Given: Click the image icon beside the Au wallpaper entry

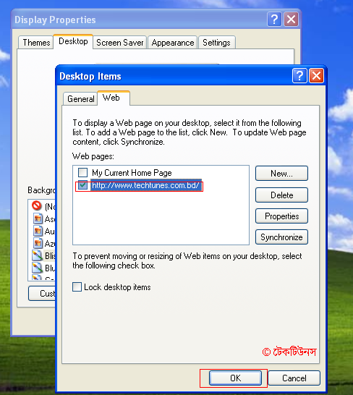Looking at the screenshot, I should click(38, 231).
